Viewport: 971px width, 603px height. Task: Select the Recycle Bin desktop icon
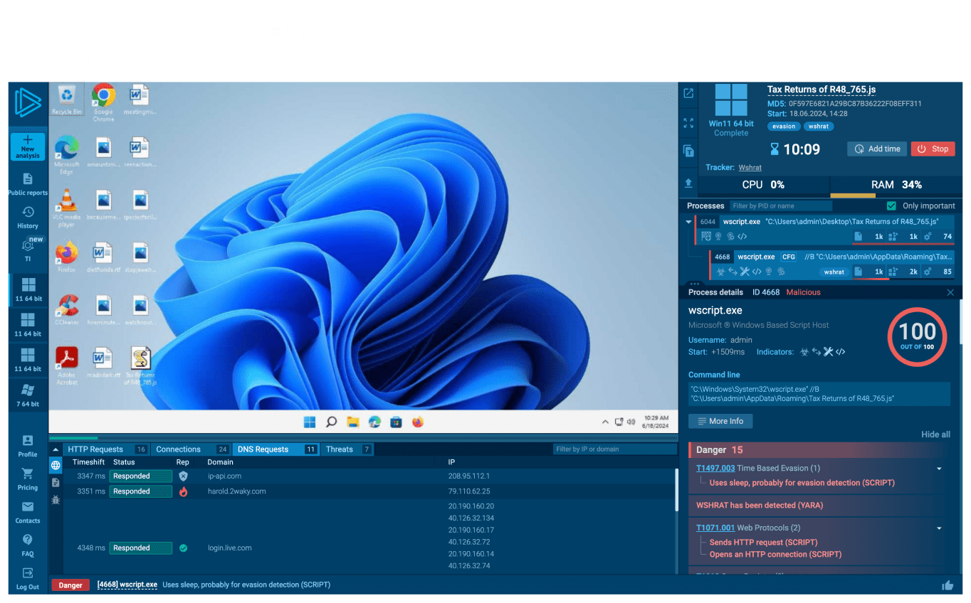pyautogui.click(x=67, y=100)
